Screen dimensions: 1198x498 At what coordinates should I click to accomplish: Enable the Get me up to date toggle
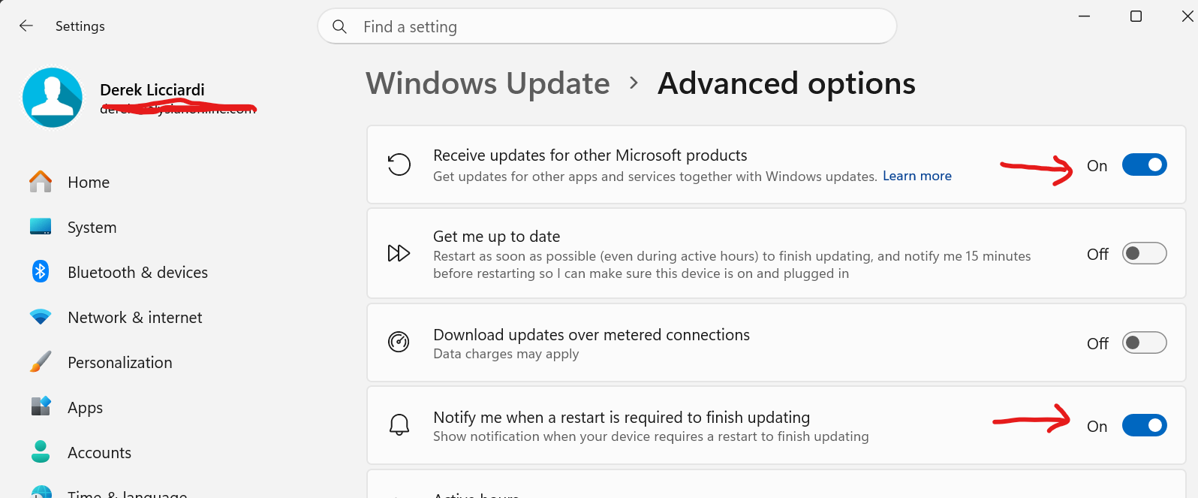tap(1144, 254)
